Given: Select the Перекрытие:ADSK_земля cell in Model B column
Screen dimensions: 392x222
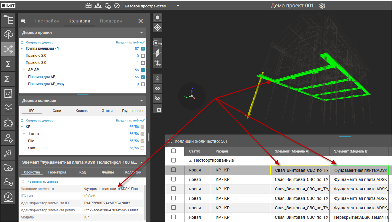Looking at the screenshot, I should coord(359,217).
